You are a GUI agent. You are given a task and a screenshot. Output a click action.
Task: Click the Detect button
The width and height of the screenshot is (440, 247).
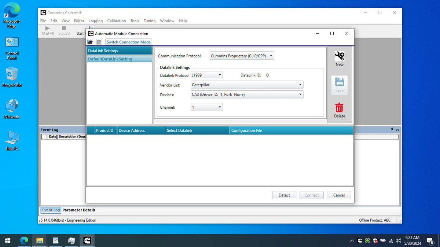click(x=284, y=195)
